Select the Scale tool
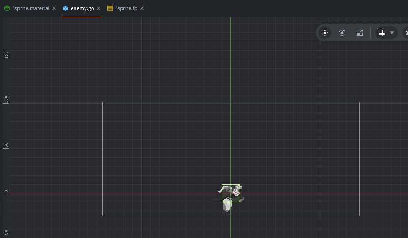 tap(359, 33)
